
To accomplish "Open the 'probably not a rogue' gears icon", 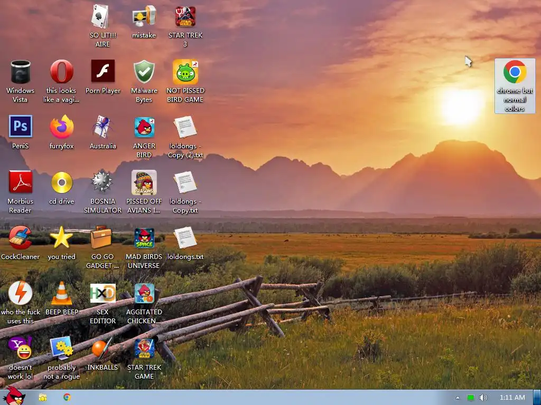I will pyautogui.click(x=61, y=348).
